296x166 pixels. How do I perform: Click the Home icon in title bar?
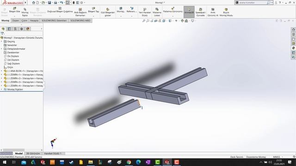(x=34, y=3)
